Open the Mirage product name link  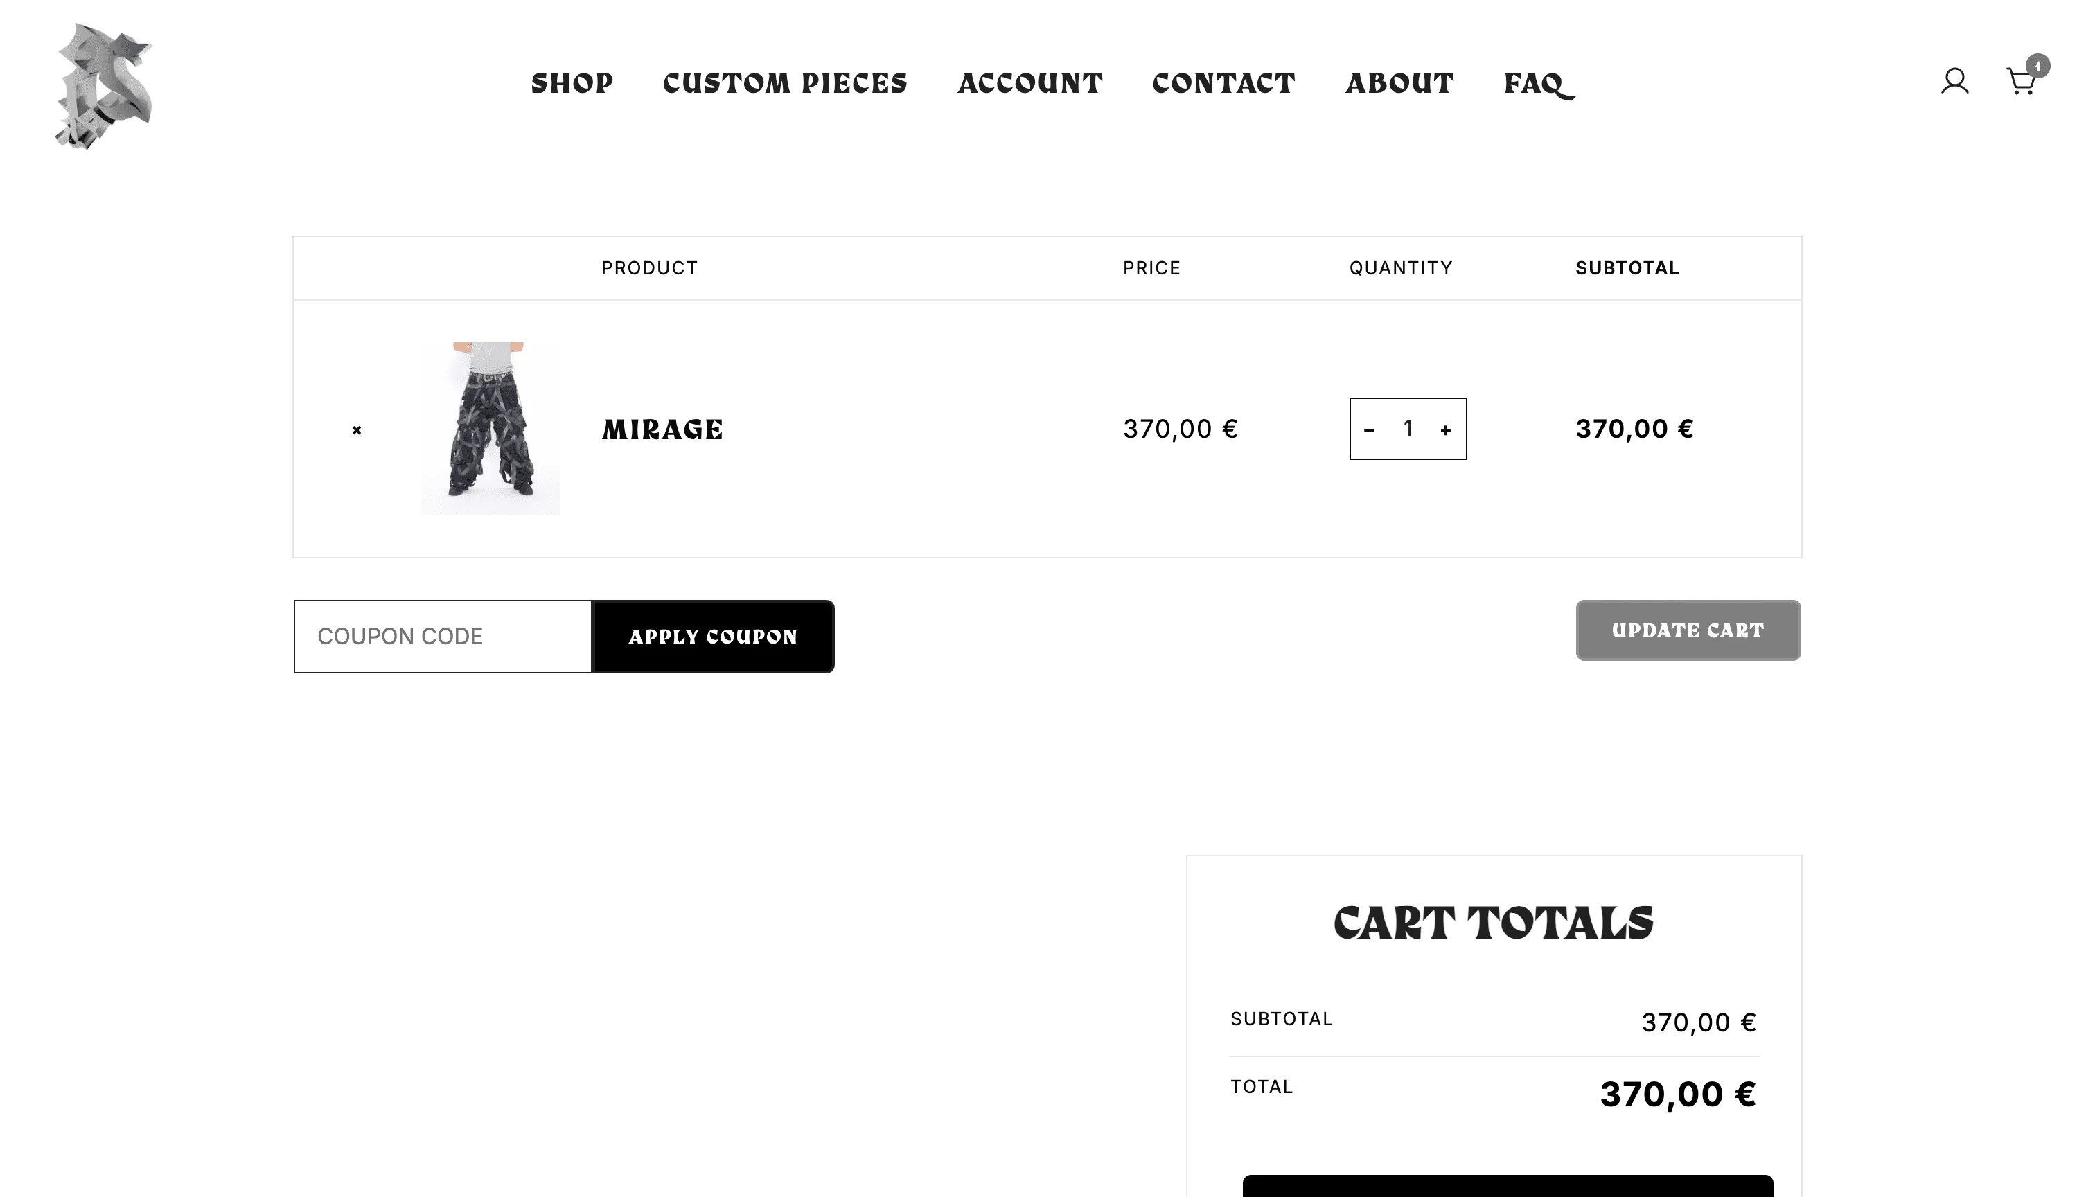(x=662, y=430)
